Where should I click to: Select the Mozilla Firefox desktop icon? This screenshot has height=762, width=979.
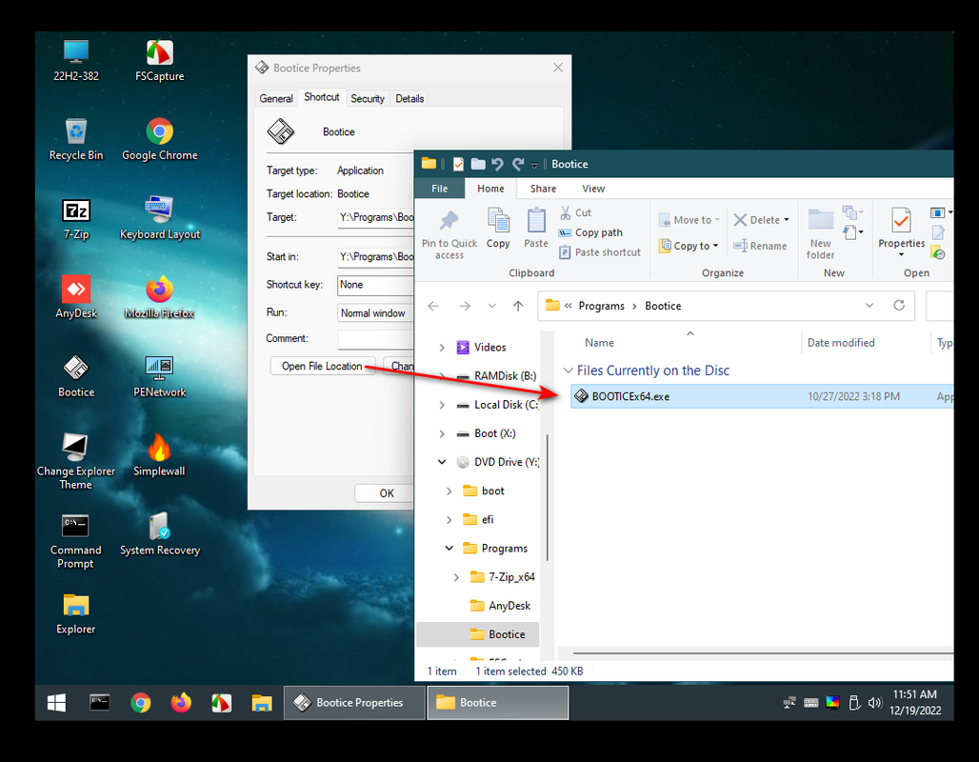point(159,298)
